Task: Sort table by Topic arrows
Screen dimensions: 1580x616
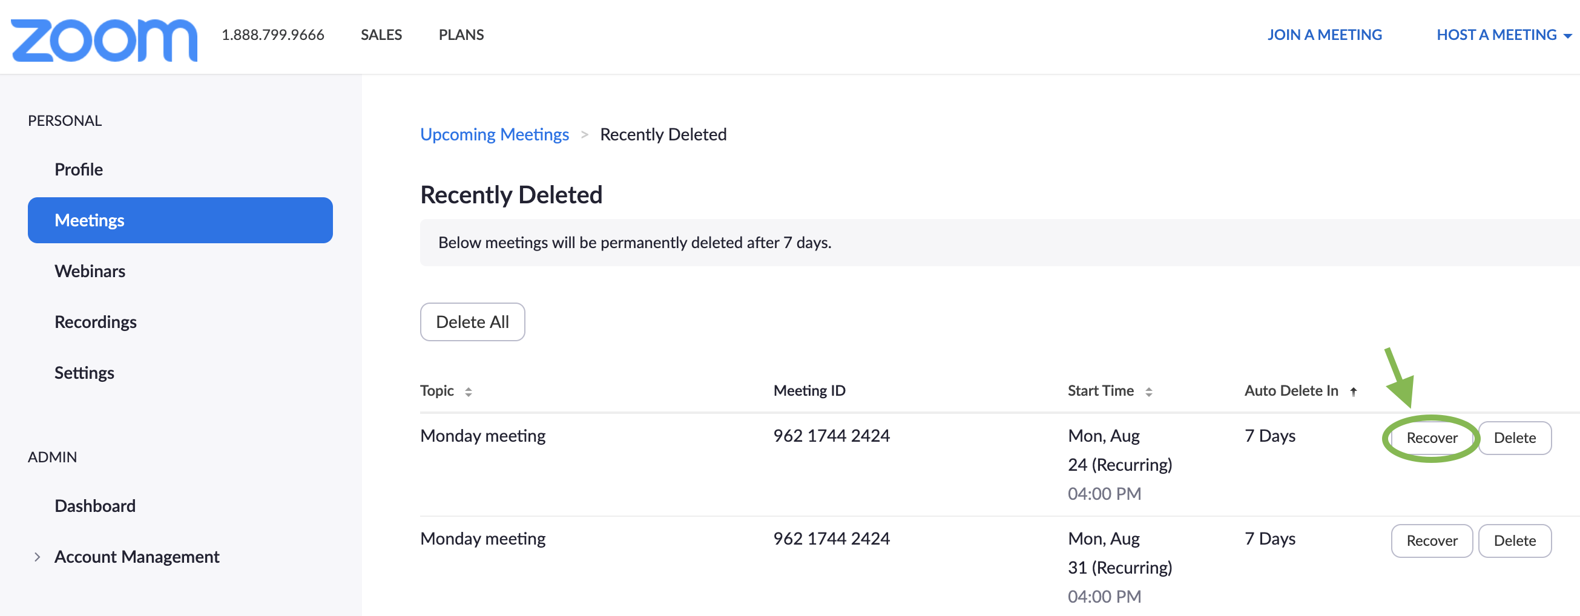Action: coord(469,392)
